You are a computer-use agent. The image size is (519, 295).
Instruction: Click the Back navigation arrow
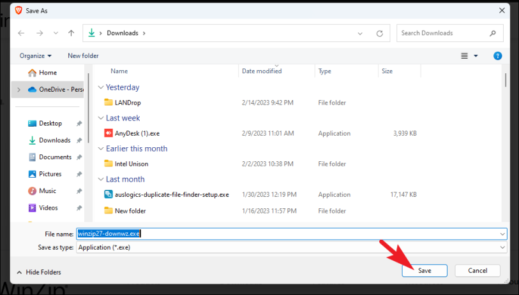point(22,33)
